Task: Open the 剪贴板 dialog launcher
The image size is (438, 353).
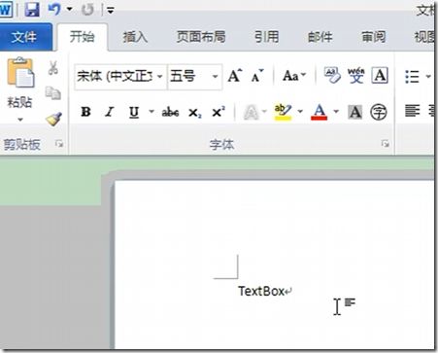Action: 59,144
